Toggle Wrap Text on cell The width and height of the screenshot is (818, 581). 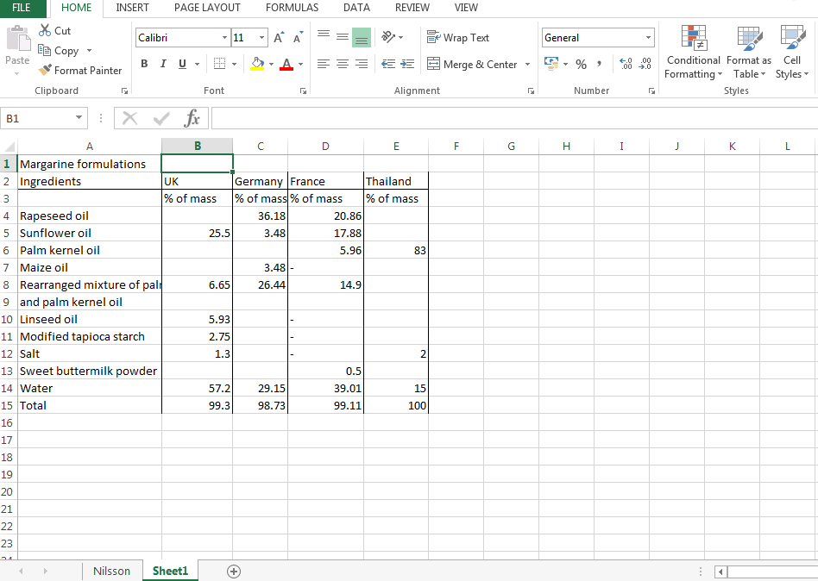coord(457,38)
